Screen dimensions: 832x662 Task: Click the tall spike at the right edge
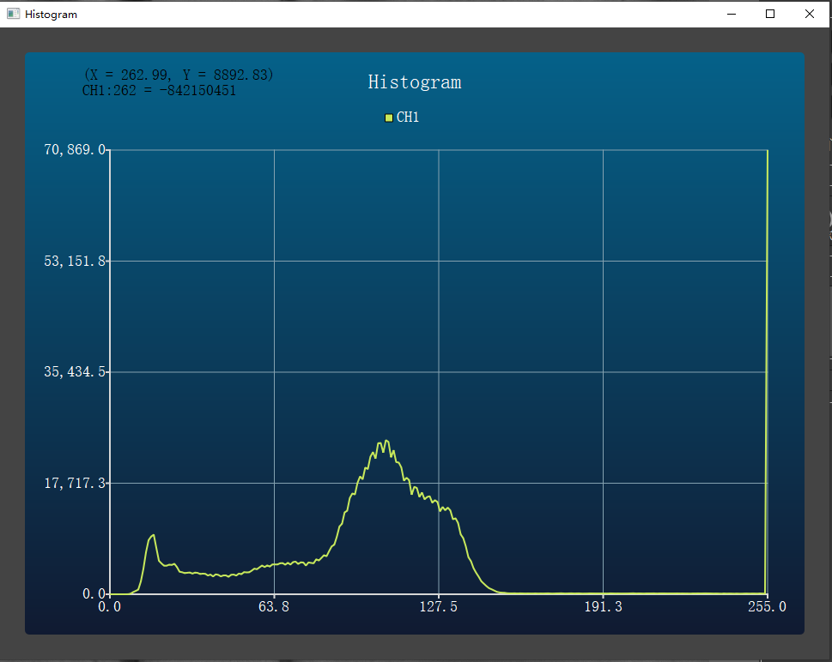(765, 369)
